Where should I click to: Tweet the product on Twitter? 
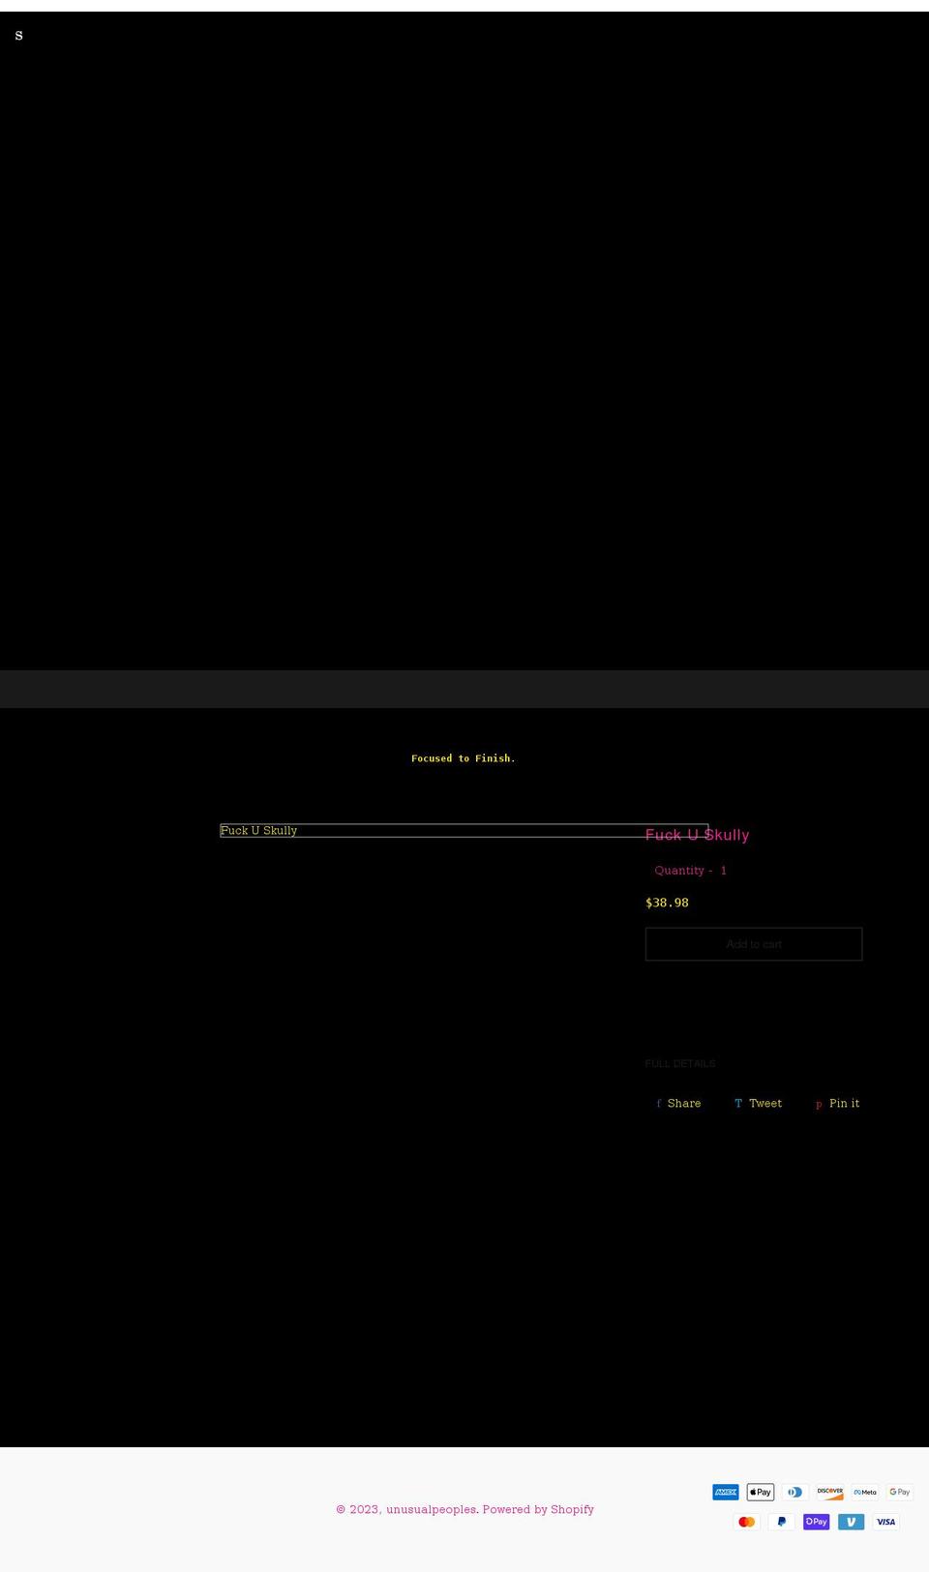point(758,1103)
